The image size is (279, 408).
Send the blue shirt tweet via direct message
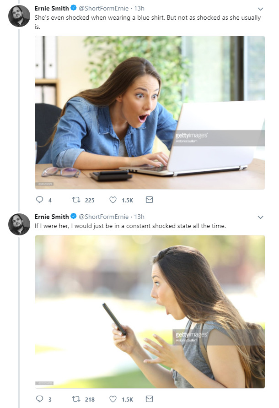pyautogui.click(x=149, y=200)
